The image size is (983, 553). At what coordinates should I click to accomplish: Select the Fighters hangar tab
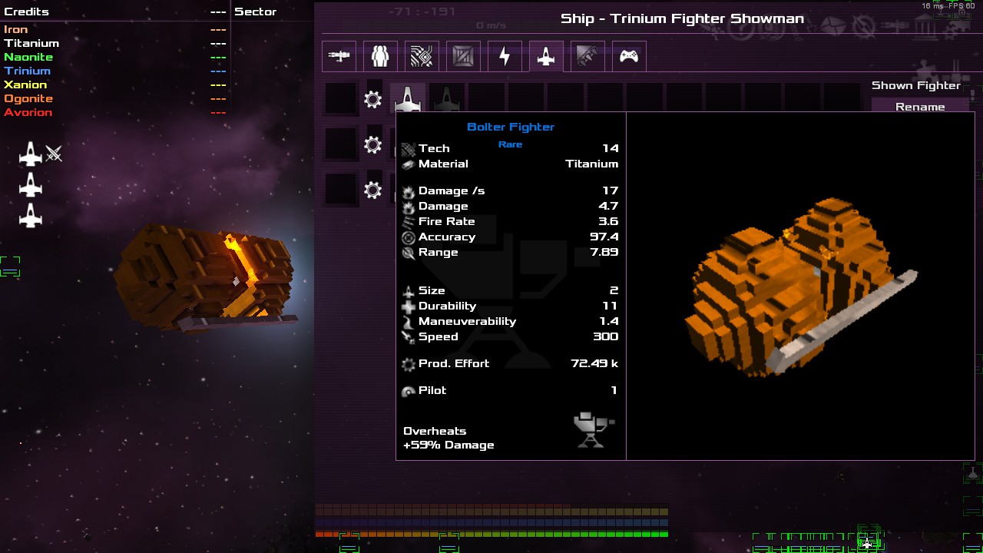click(546, 56)
